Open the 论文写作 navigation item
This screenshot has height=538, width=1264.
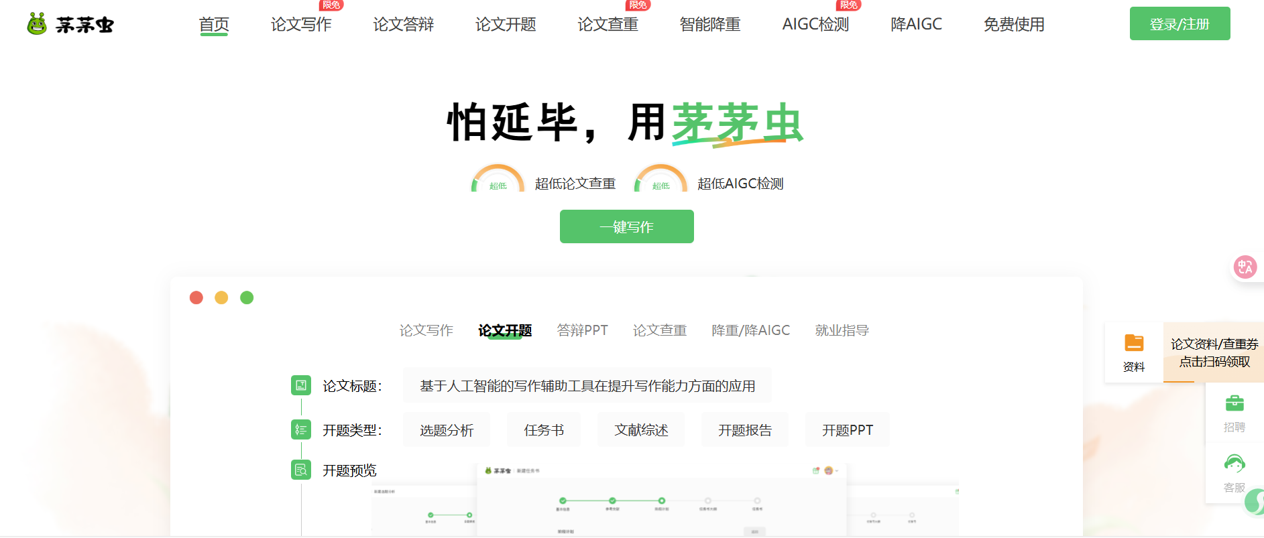(301, 25)
